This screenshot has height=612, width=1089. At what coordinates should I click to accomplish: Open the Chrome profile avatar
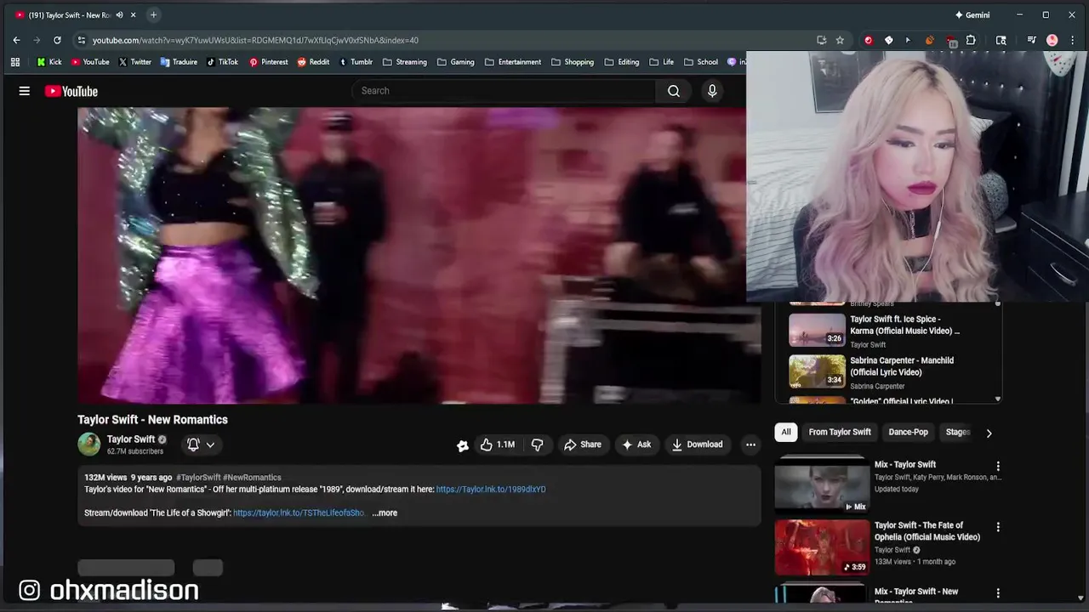(1052, 40)
